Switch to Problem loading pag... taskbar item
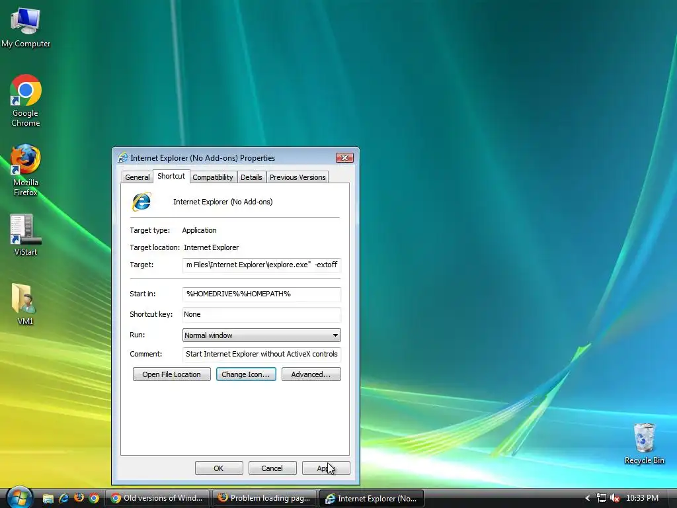Screen dimensions: 677x508 click(x=264, y=498)
